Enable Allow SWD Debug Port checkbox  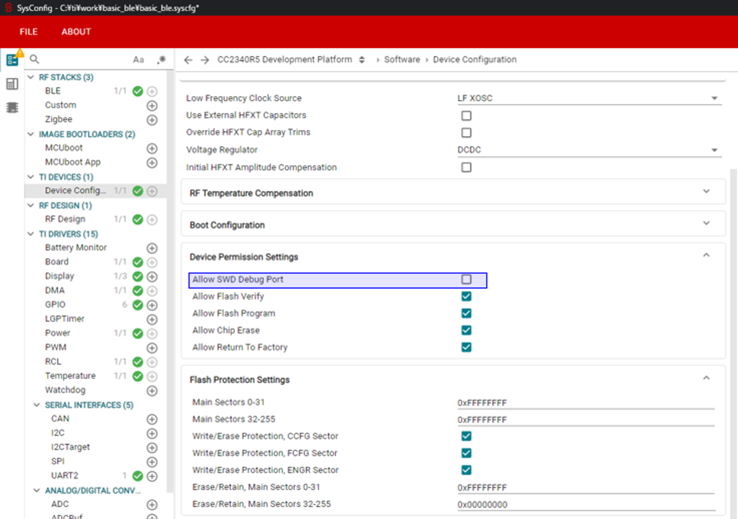(x=467, y=279)
